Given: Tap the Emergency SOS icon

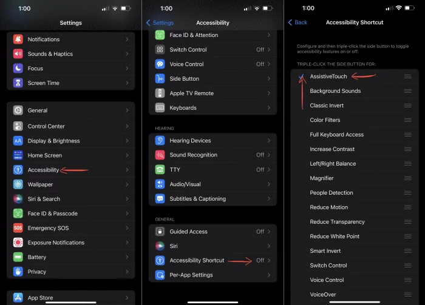Looking at the screenshot, I should coord(18,228).
